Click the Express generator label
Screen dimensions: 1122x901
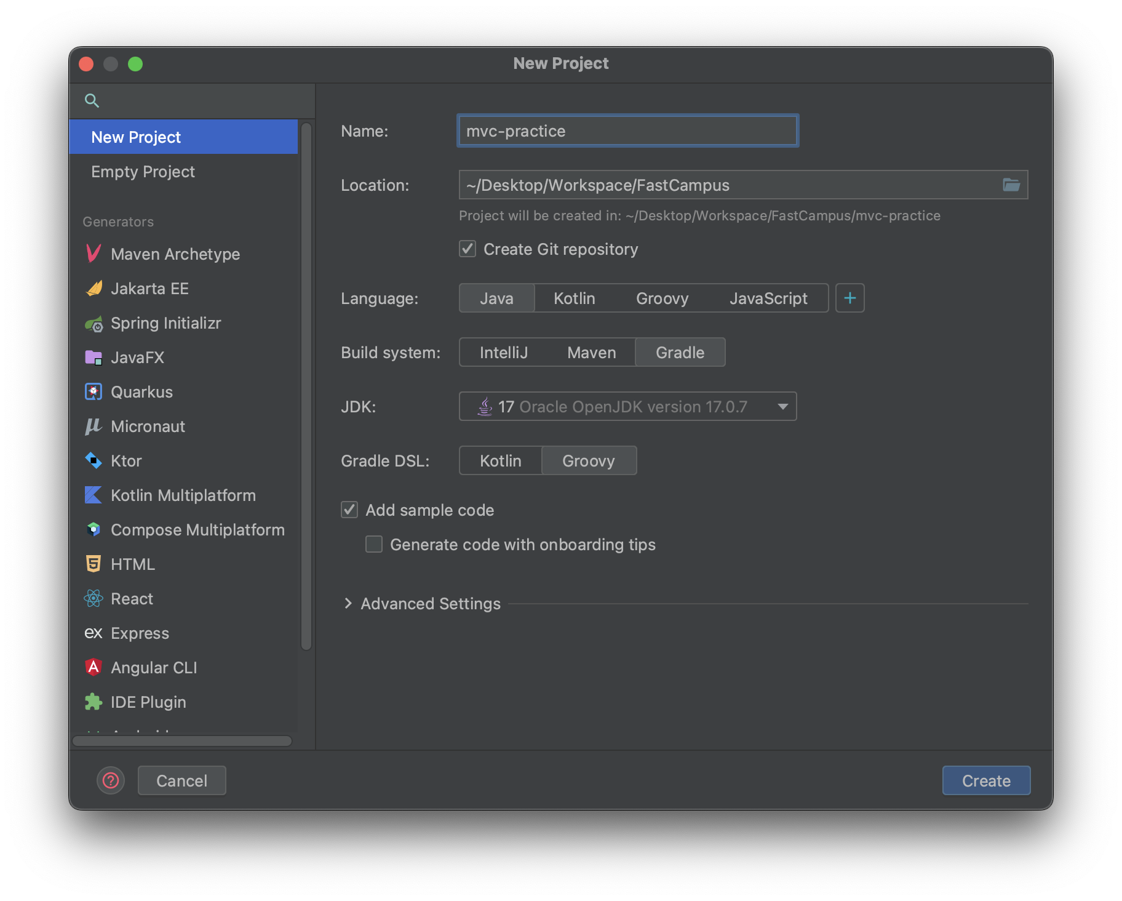(140, 633)
